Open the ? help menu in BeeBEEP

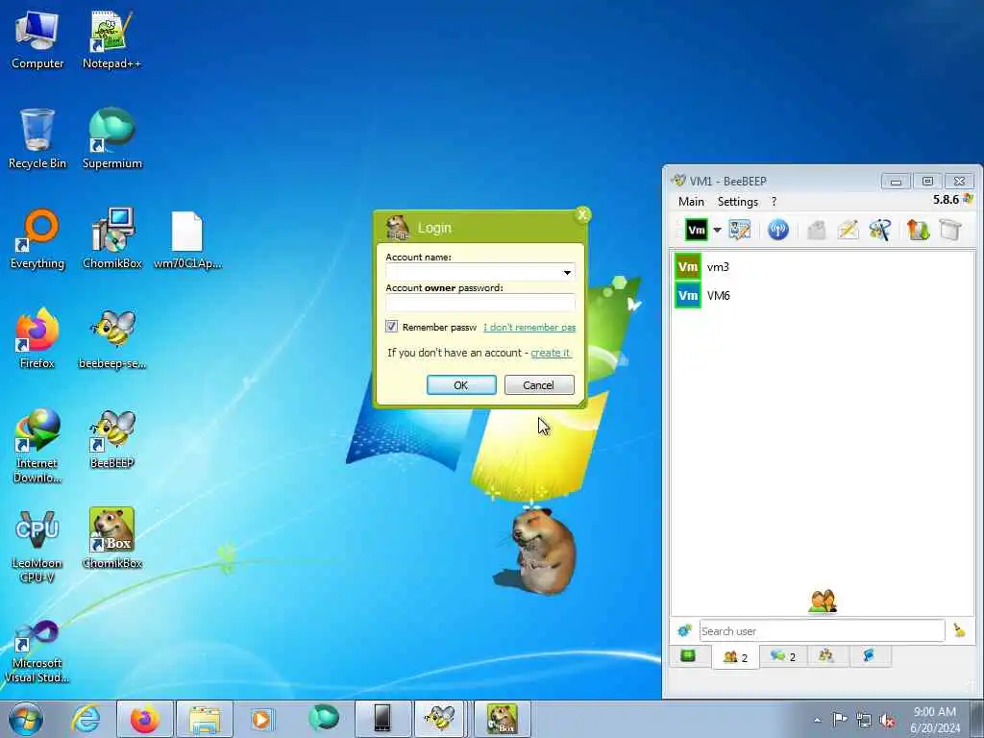click(x=774, y=202)
